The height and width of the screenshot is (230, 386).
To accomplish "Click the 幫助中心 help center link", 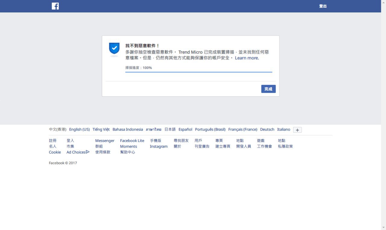I will point(128,152).
